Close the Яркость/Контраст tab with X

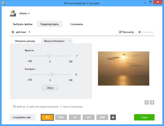[x=70, y=41]
